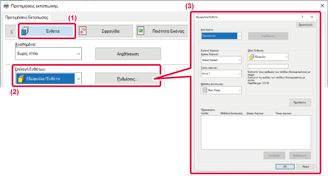Click the Προεπιλογές button in the dialog
The width and height of the screenshot is (328, 176).
(306, 25)
